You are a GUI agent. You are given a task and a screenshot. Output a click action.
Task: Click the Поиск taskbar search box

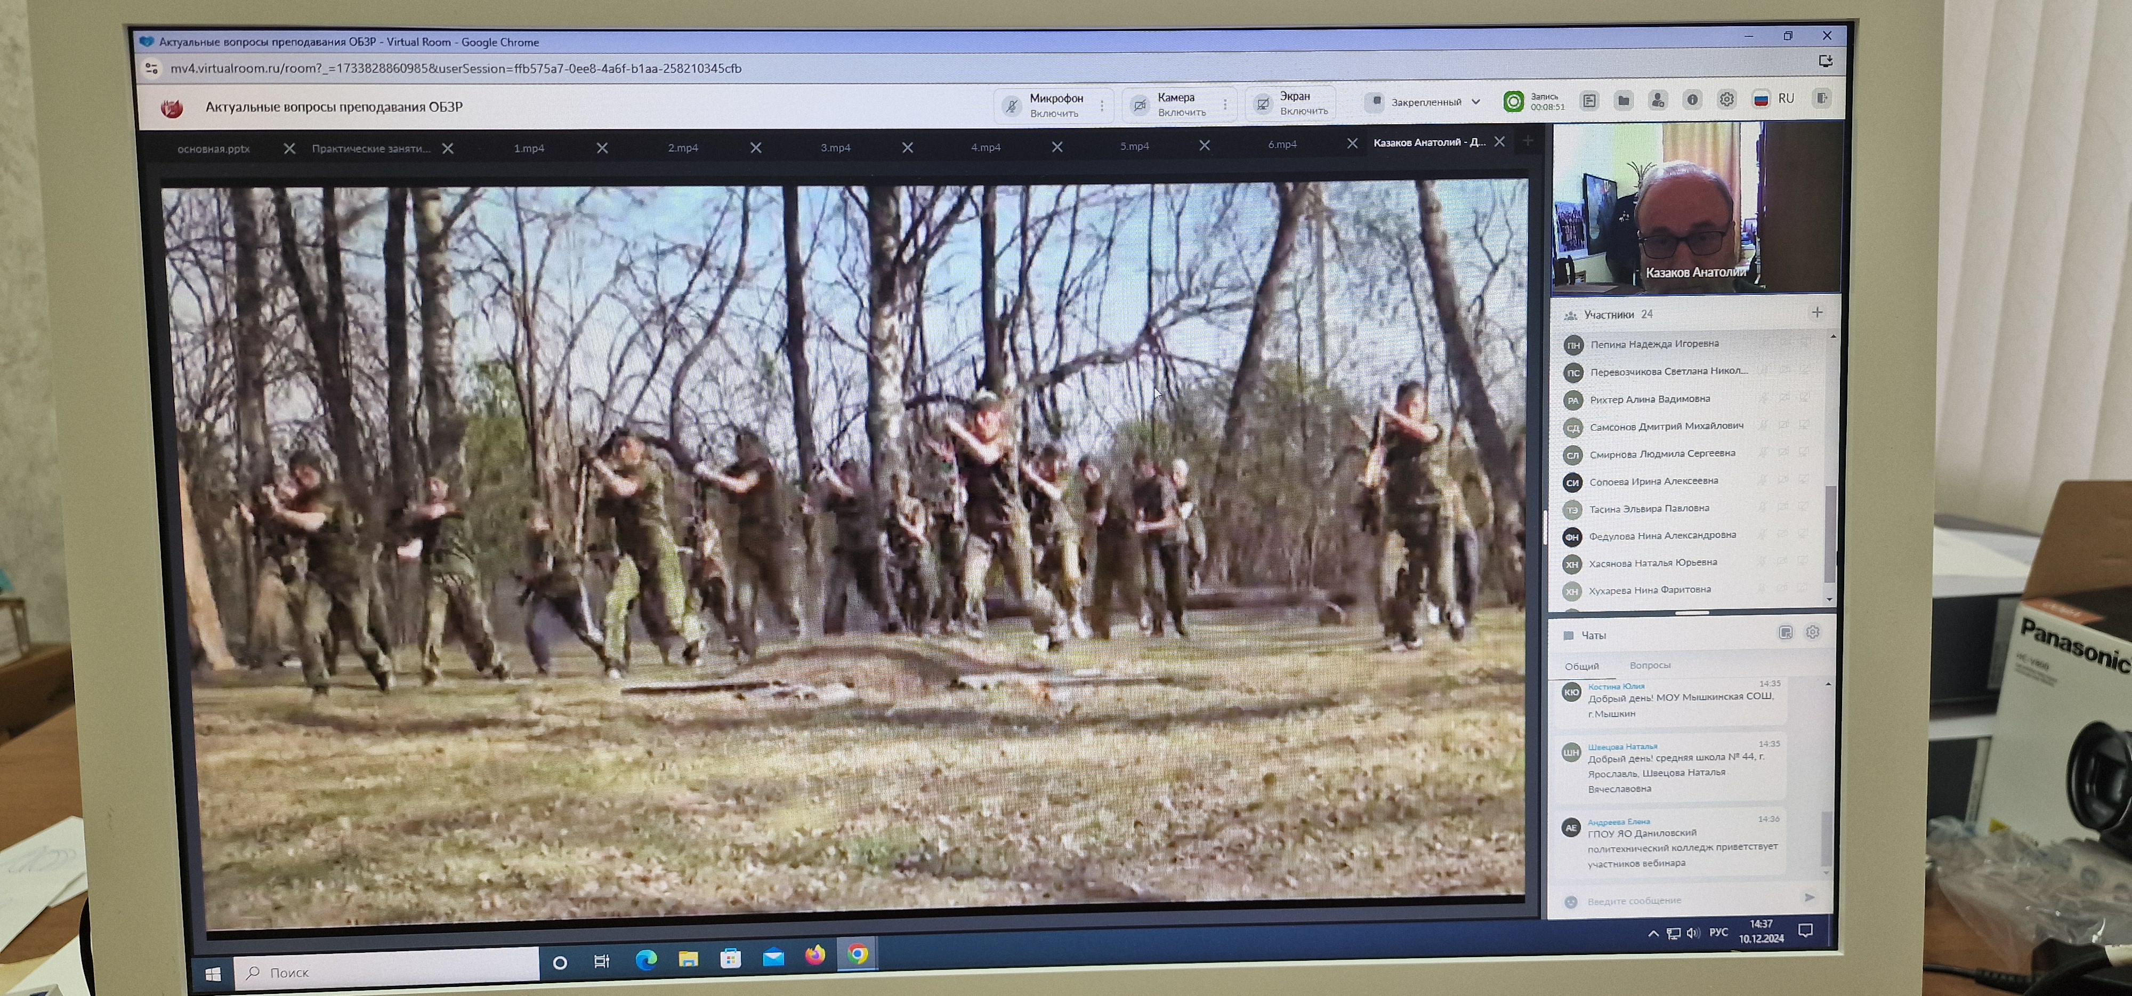point(386,970)
